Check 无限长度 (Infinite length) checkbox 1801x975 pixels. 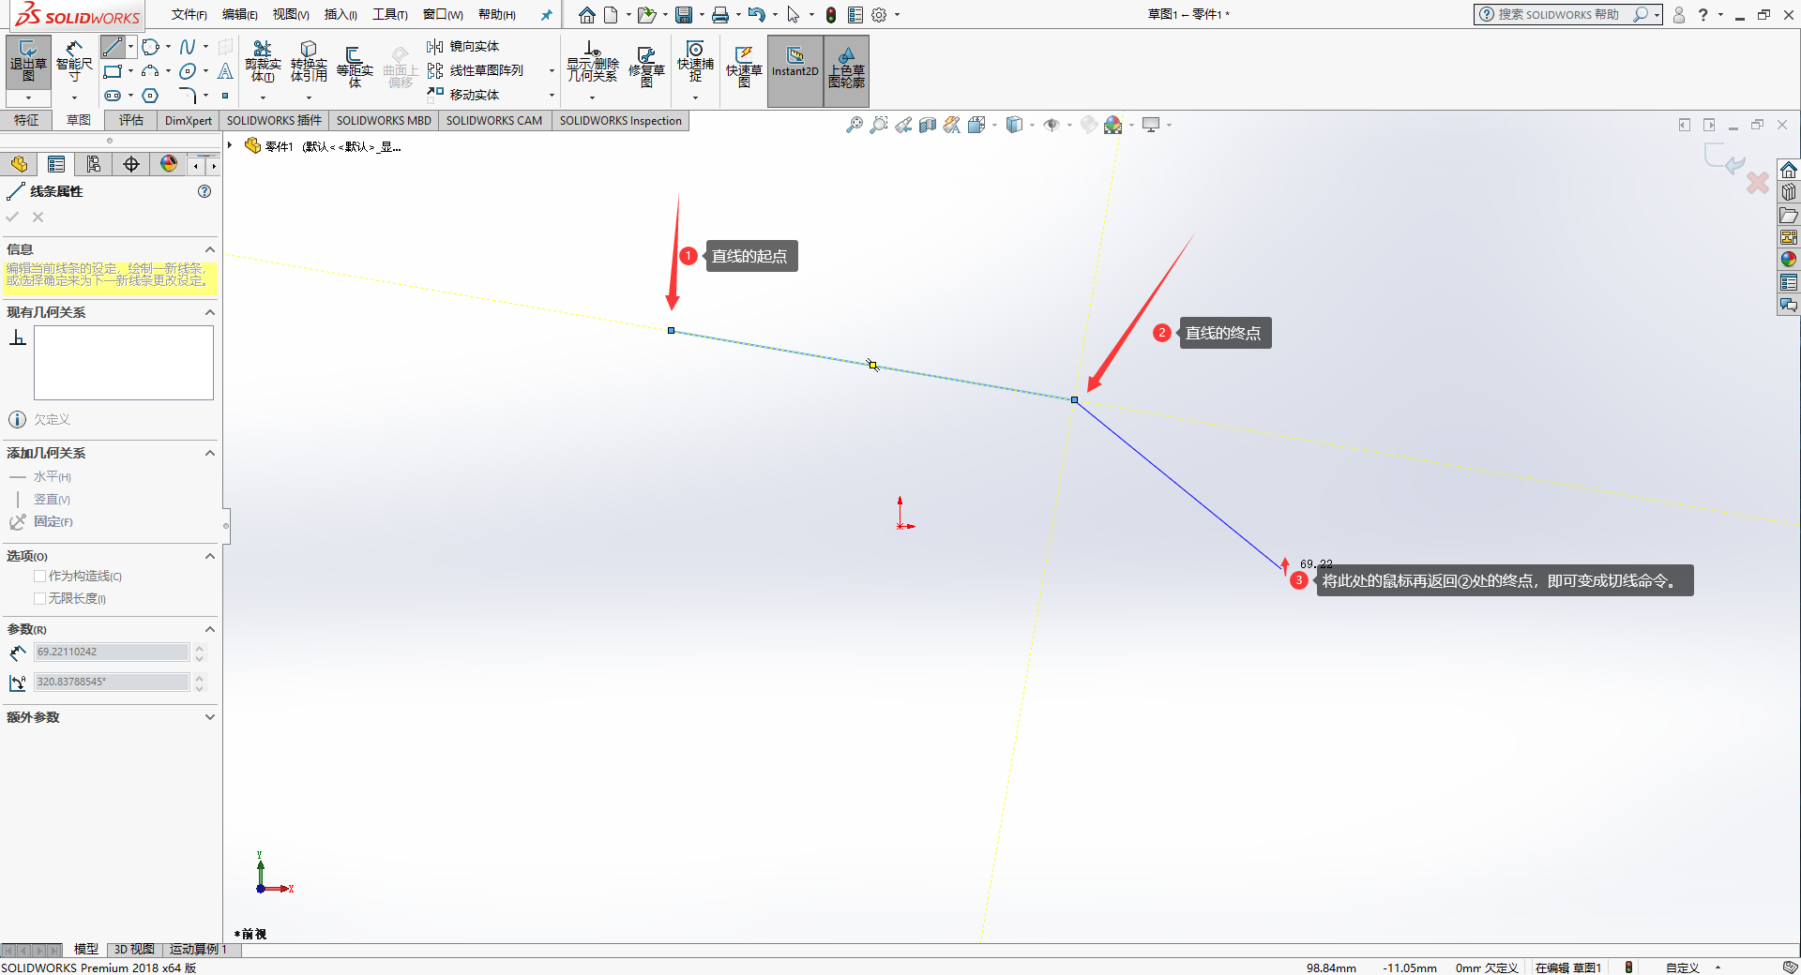click(39, 598)
